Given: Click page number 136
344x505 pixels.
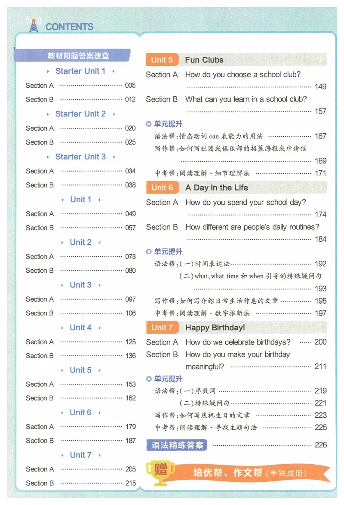Looking at the screenshot, I should click(x=130, y=356).
